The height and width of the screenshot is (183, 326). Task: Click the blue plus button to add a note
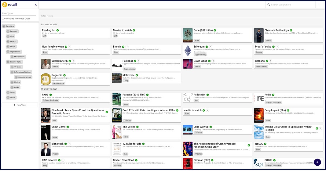[x=317, y=162]
